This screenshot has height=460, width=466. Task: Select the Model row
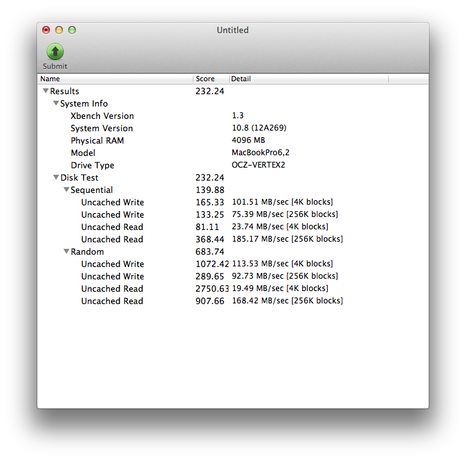point(233,153)
